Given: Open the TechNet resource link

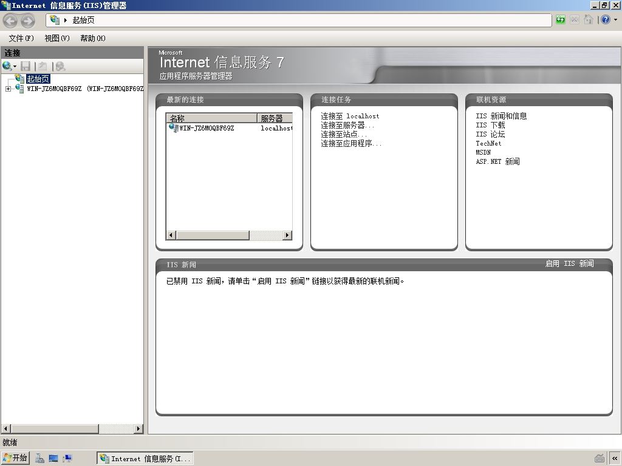Looking at the screenshot, I should (488, 143).
